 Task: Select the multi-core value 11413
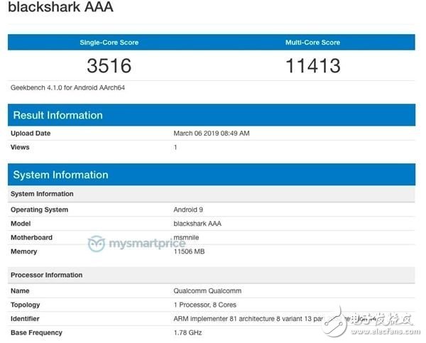tap(313, 66)
